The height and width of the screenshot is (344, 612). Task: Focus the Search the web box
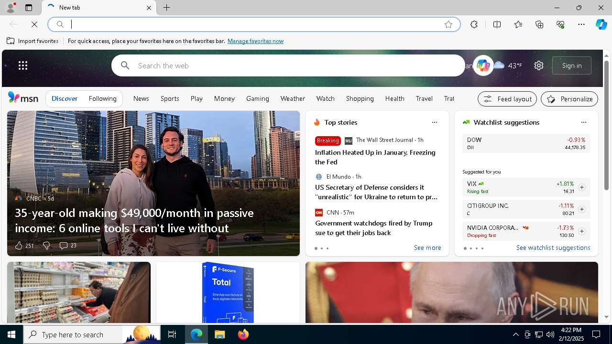tap(288, 65)
